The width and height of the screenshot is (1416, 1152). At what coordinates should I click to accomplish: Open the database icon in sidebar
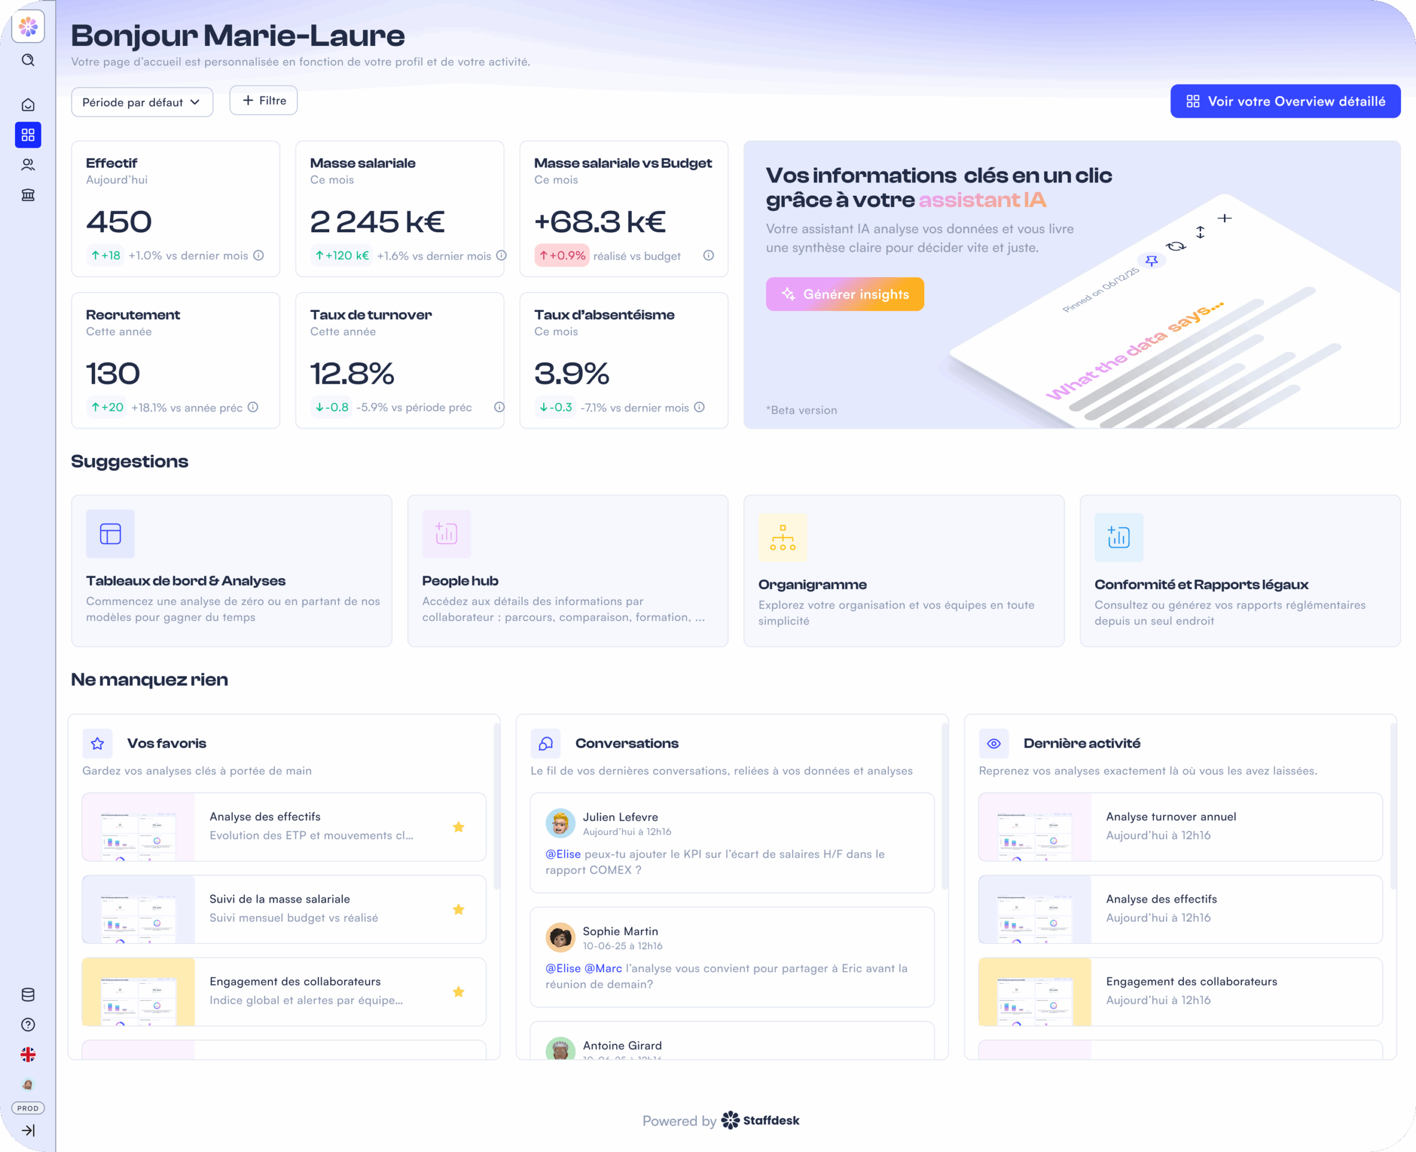click(x=28, y=995)
